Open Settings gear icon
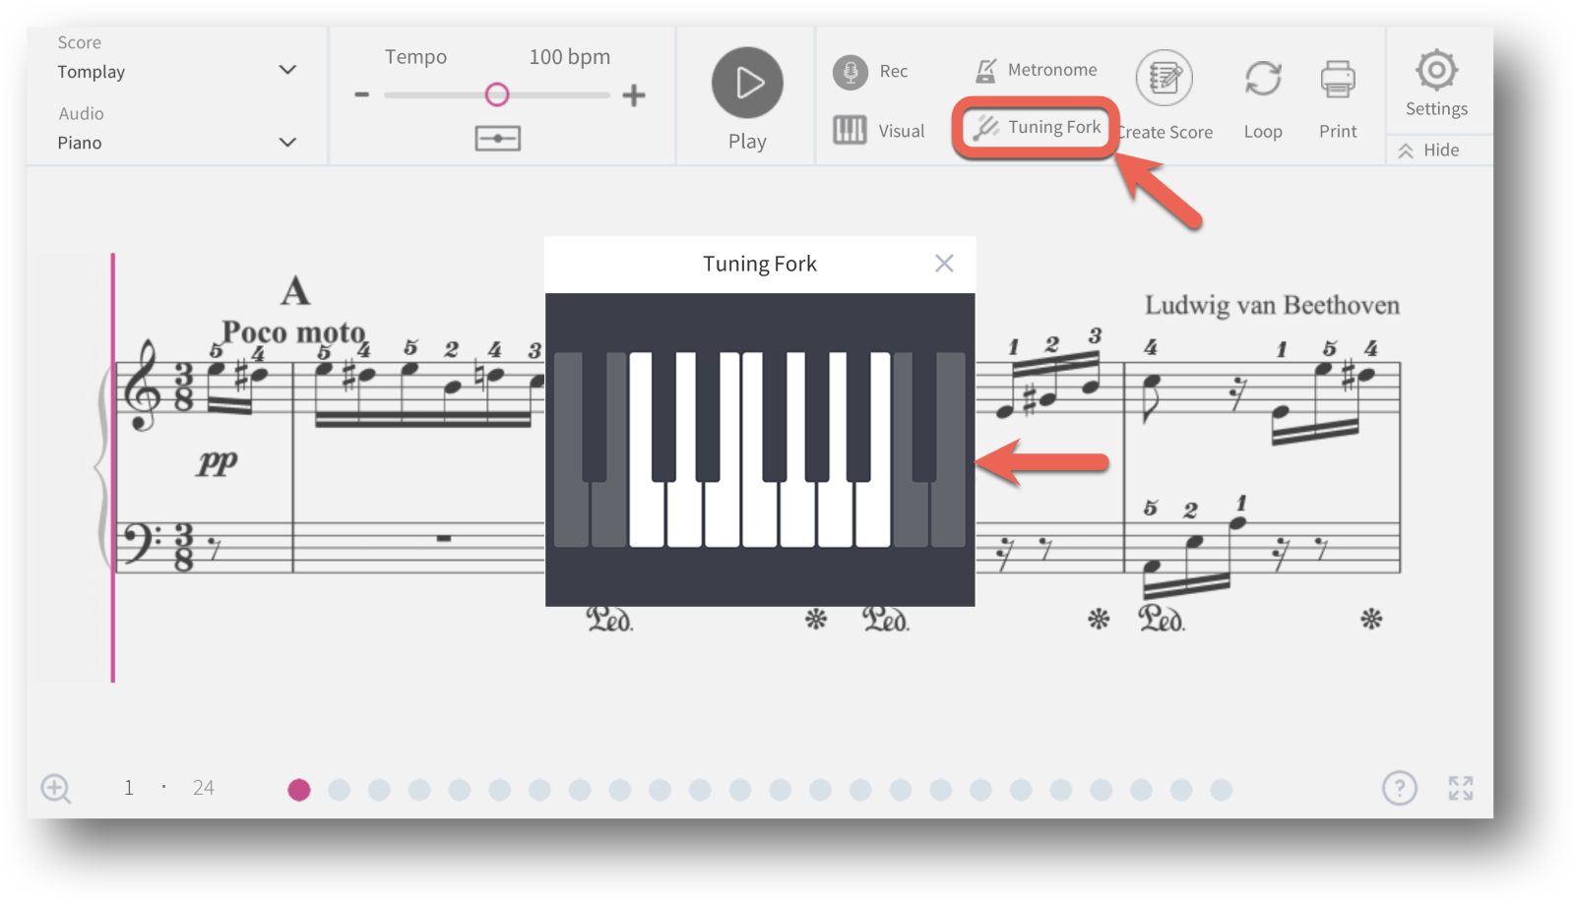This screenshot has width=1575, height=900. 1436,70
